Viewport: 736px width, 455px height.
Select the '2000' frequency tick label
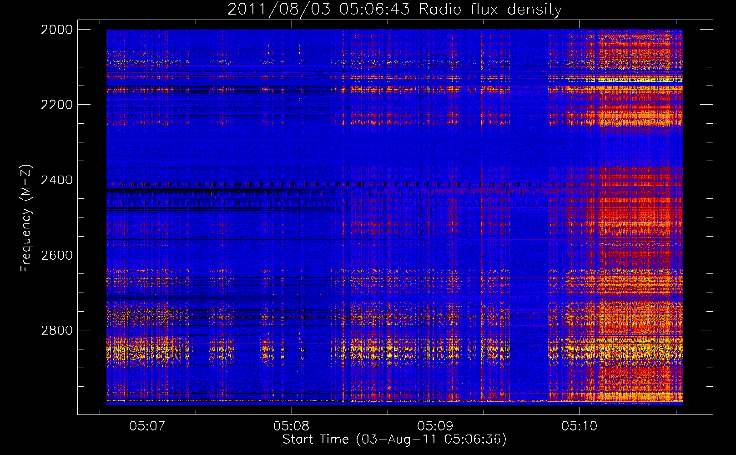click(57, 30)
